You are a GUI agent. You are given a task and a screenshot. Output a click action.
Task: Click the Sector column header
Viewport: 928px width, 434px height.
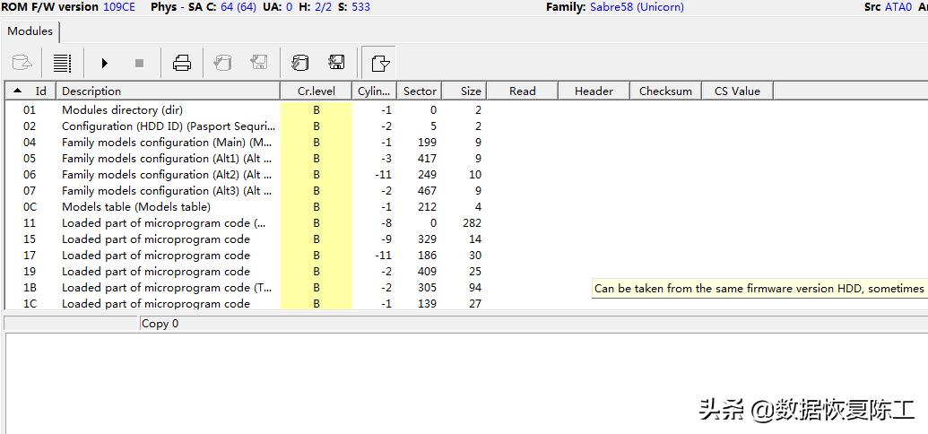click(x=420, y=91)
